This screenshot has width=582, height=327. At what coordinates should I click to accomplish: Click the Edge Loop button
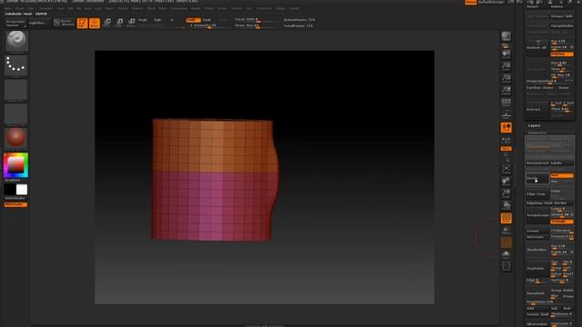pos(537,193)
